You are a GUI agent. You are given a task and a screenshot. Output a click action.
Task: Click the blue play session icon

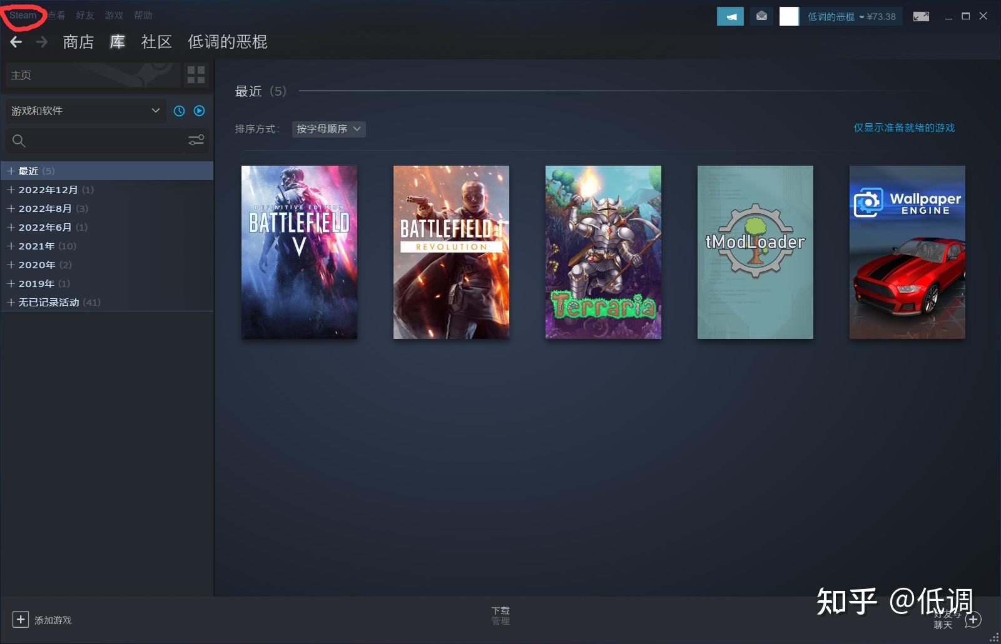(199, 111)
